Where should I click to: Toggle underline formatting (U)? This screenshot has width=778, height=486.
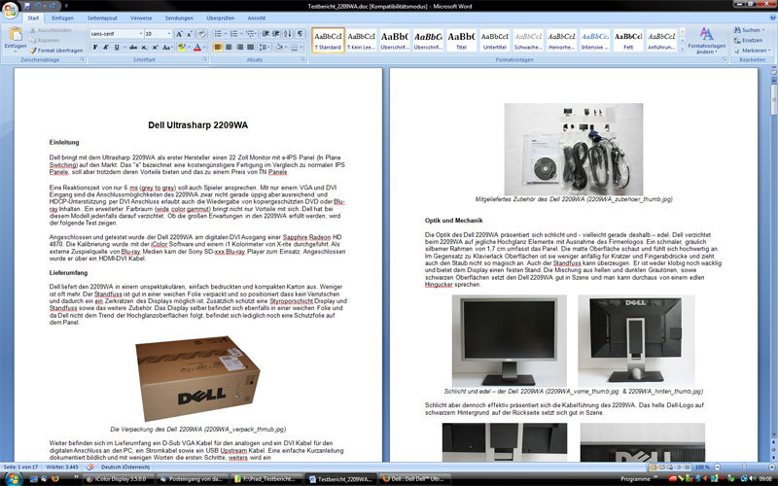click(x=117, y=47)
